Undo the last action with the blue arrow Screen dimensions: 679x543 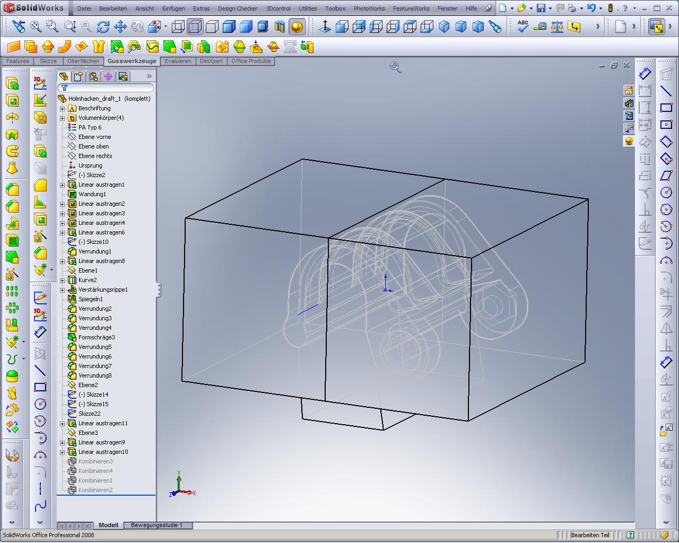591,8
